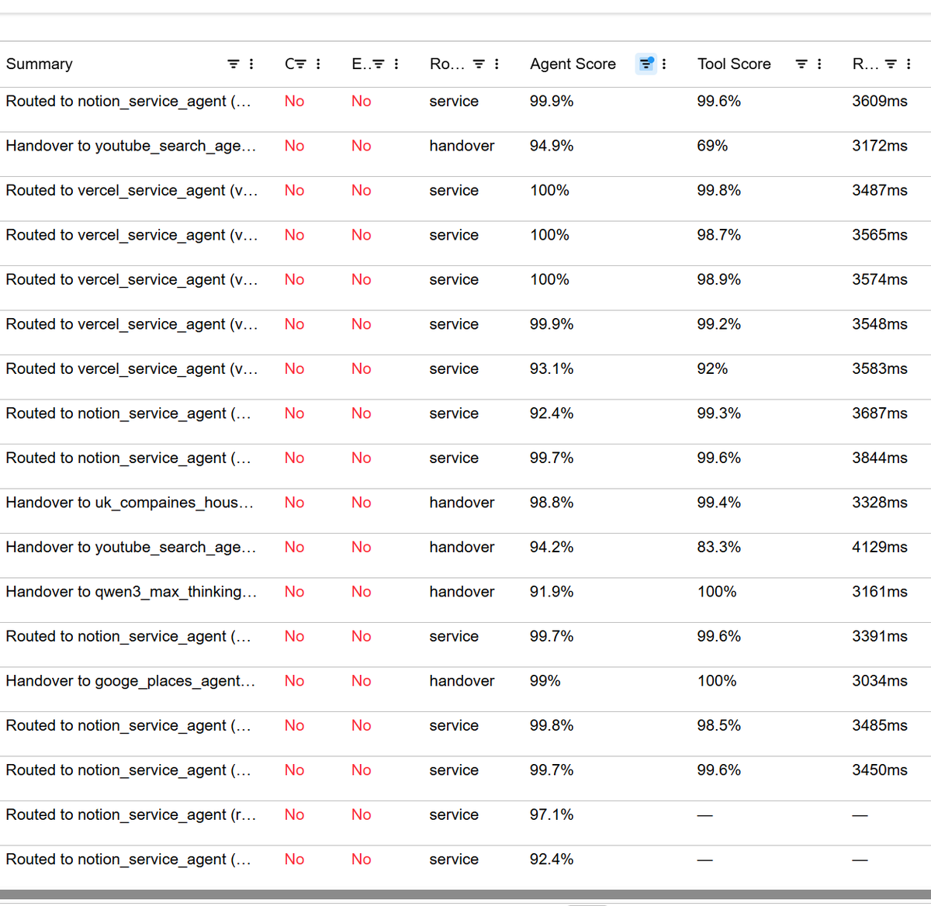Click the 3565ms response time cell
Screen dimensions: 931x906
tap(880, 235)
